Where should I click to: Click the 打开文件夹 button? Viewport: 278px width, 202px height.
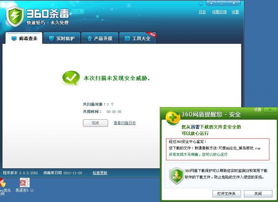(227, 194)
